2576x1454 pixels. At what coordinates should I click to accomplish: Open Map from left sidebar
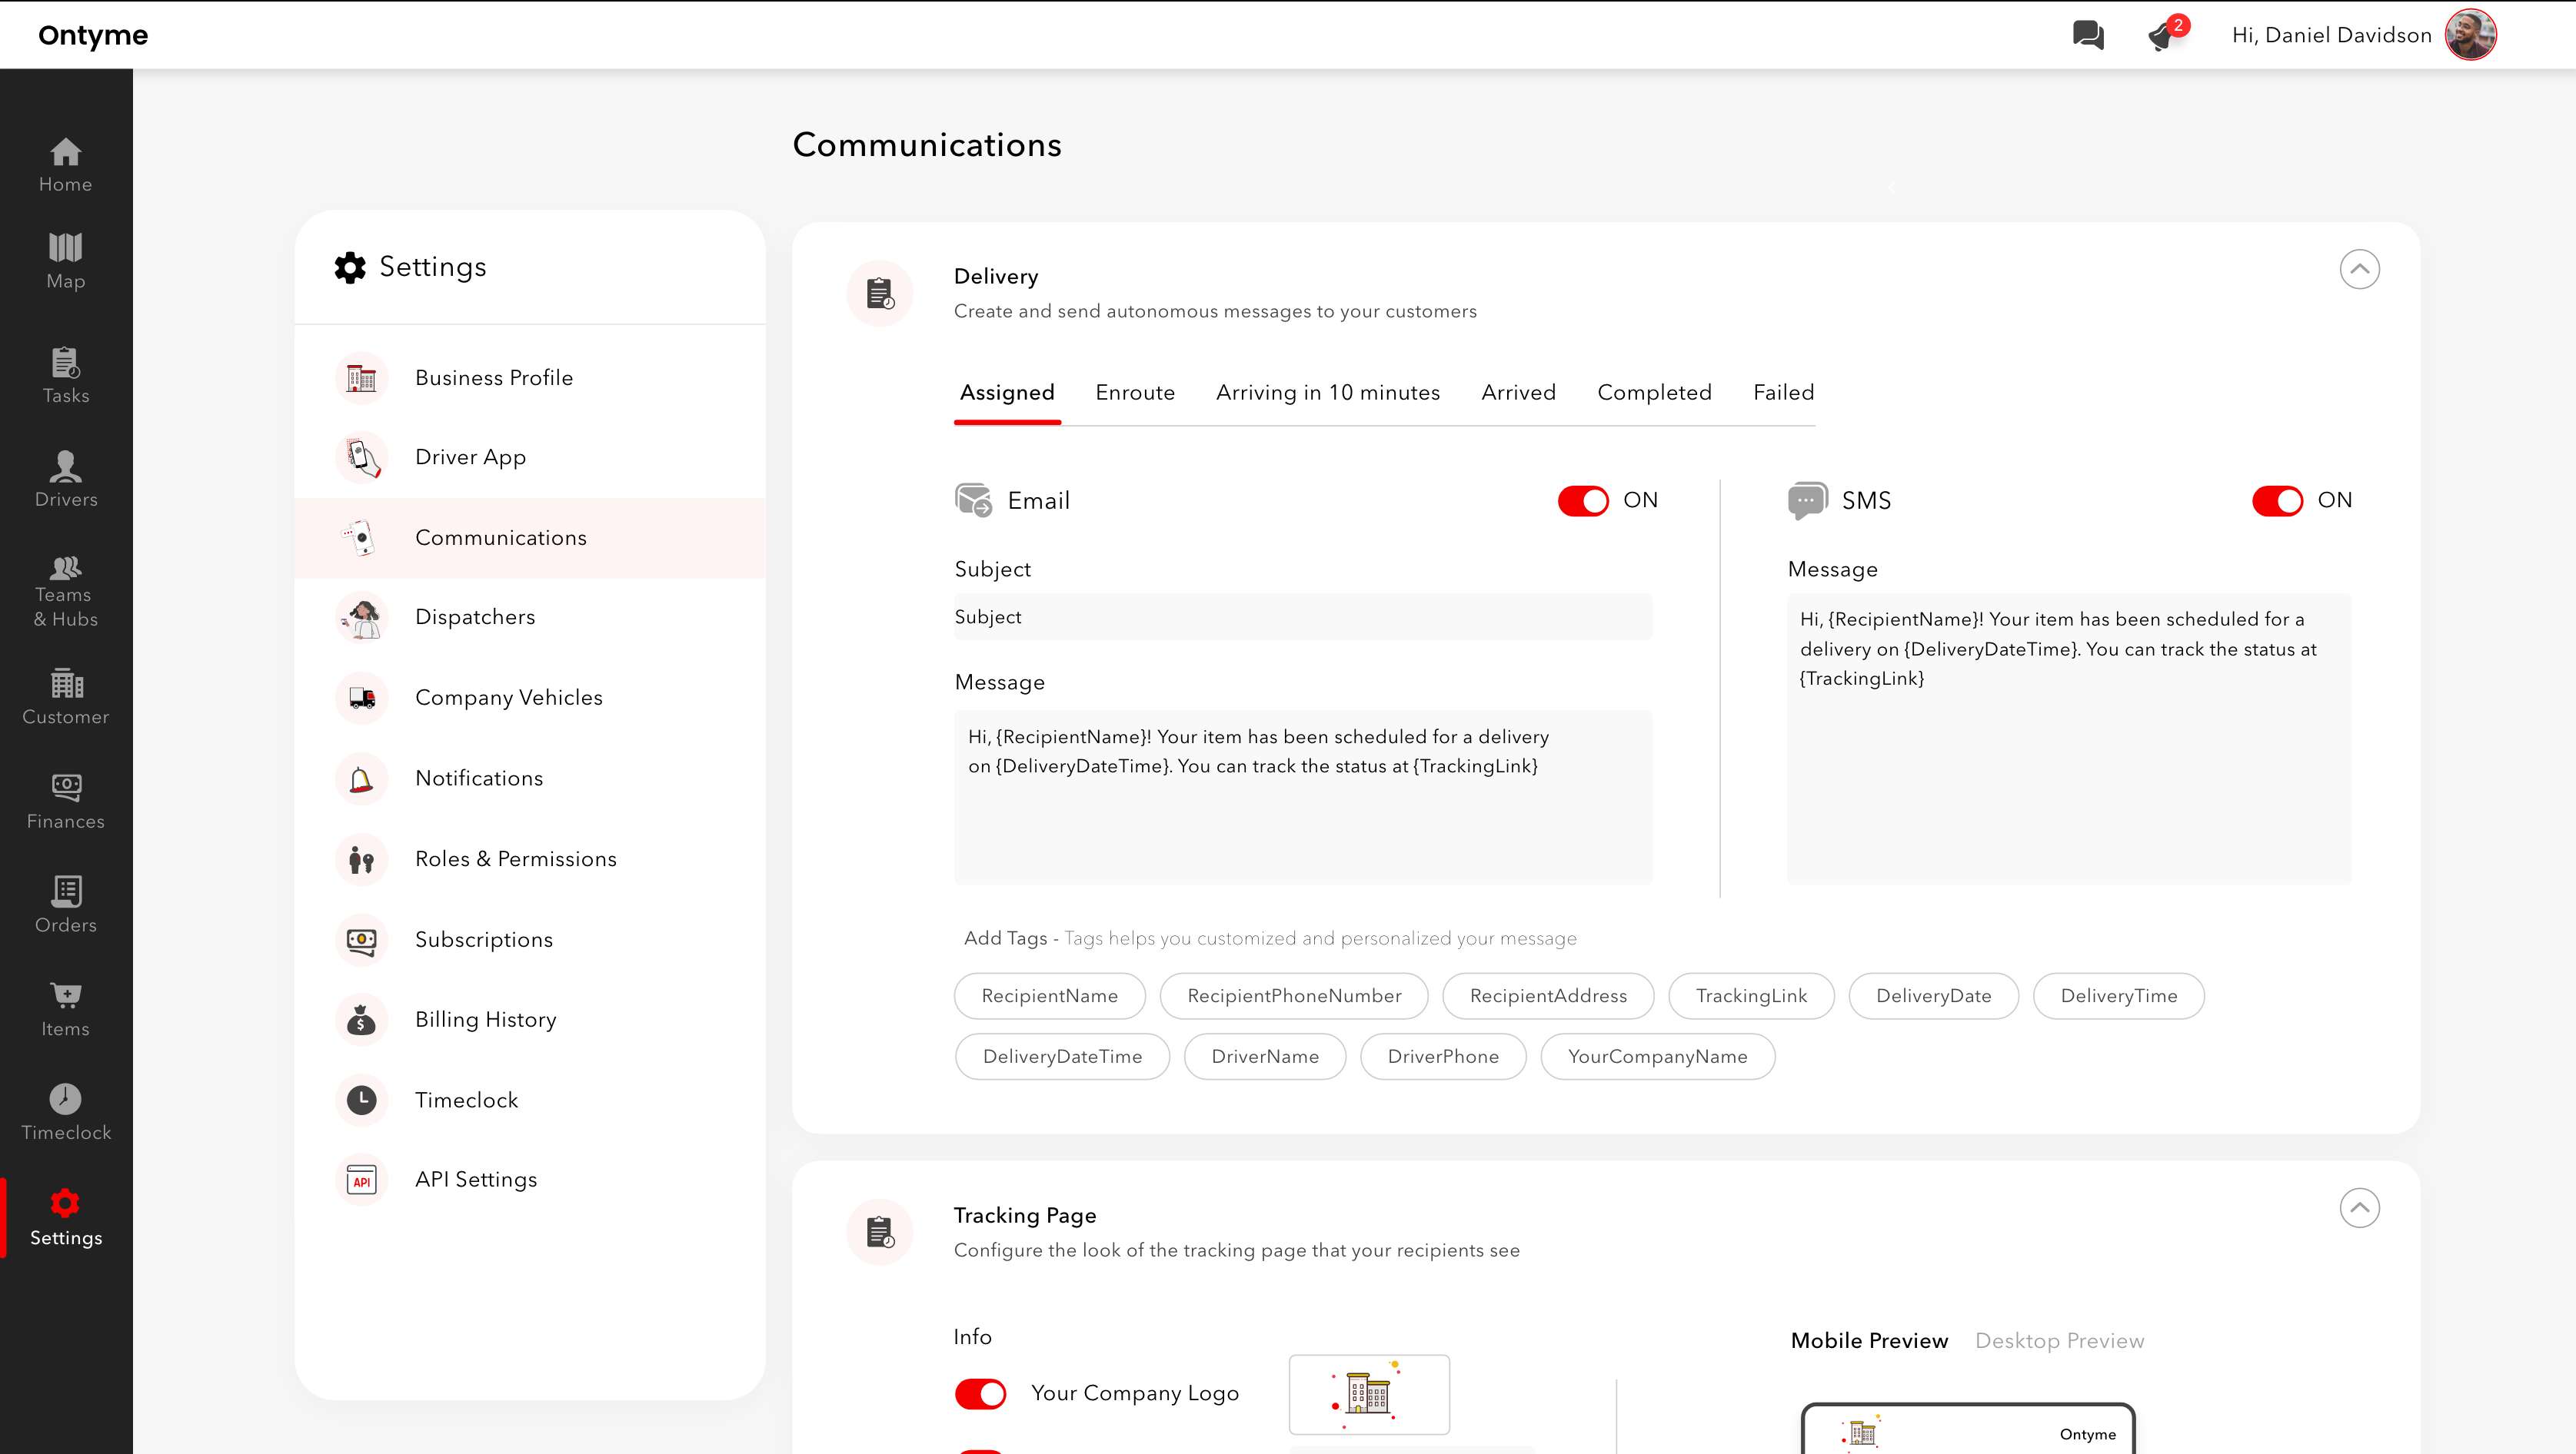click(66, 260)
